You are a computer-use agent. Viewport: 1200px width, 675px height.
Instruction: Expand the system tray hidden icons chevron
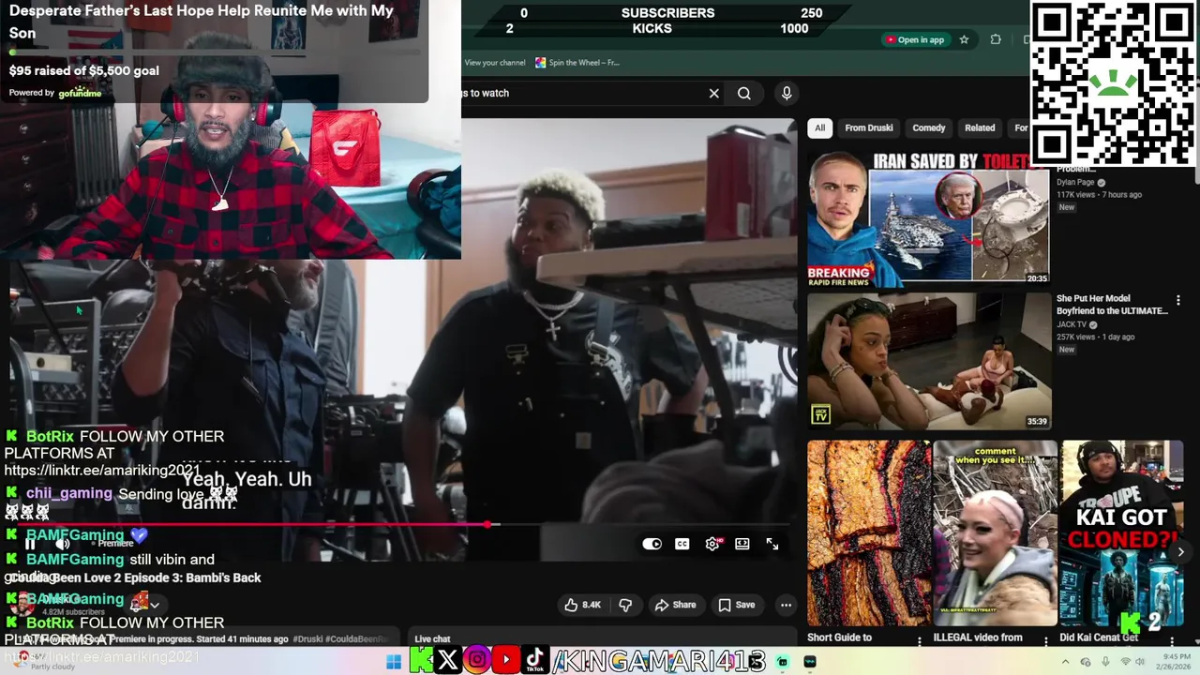(1065, 662)
